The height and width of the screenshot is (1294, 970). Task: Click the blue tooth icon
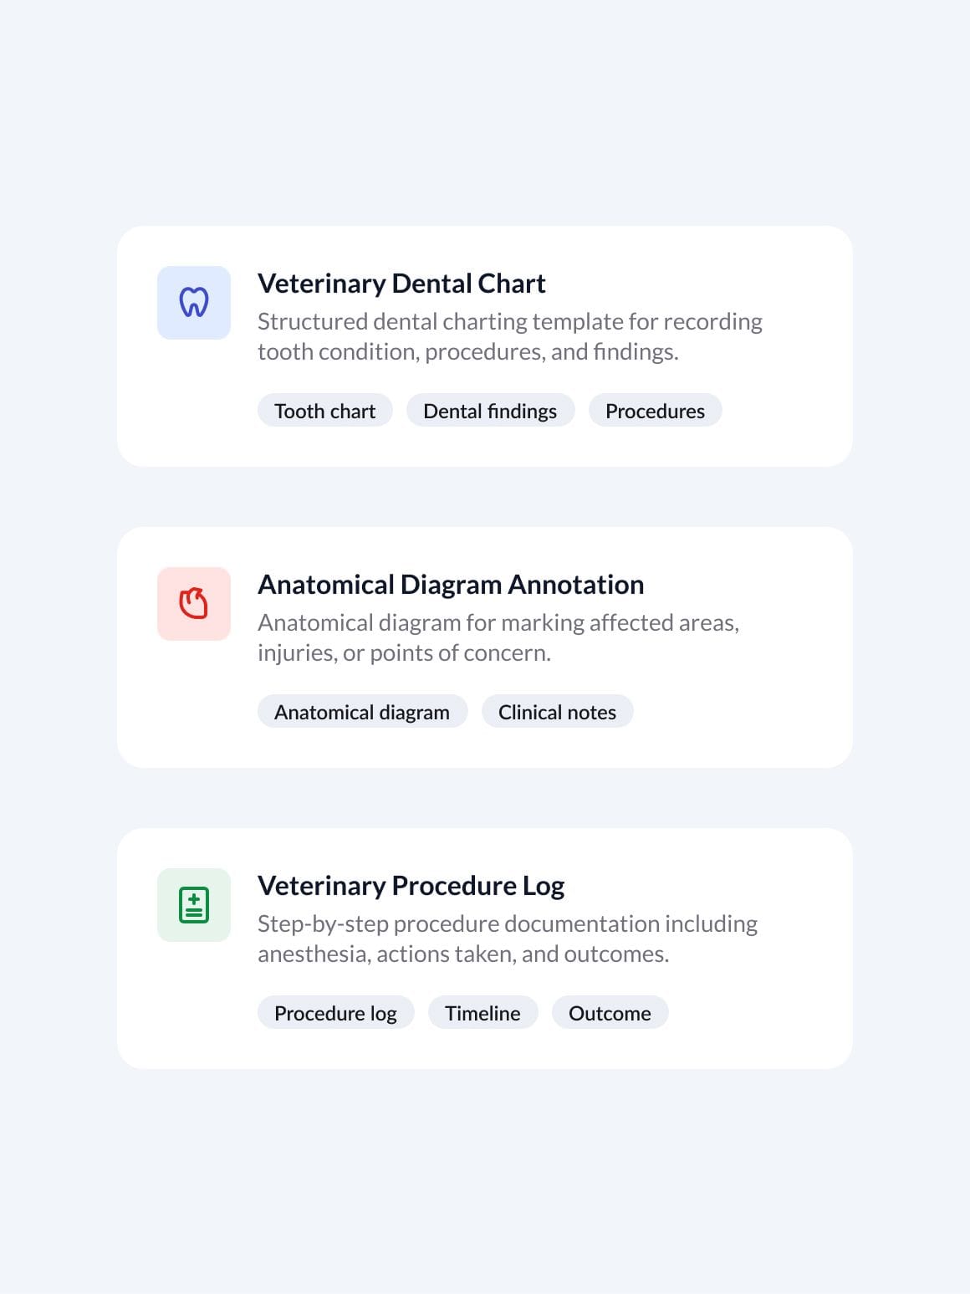(x=194, y=303)
